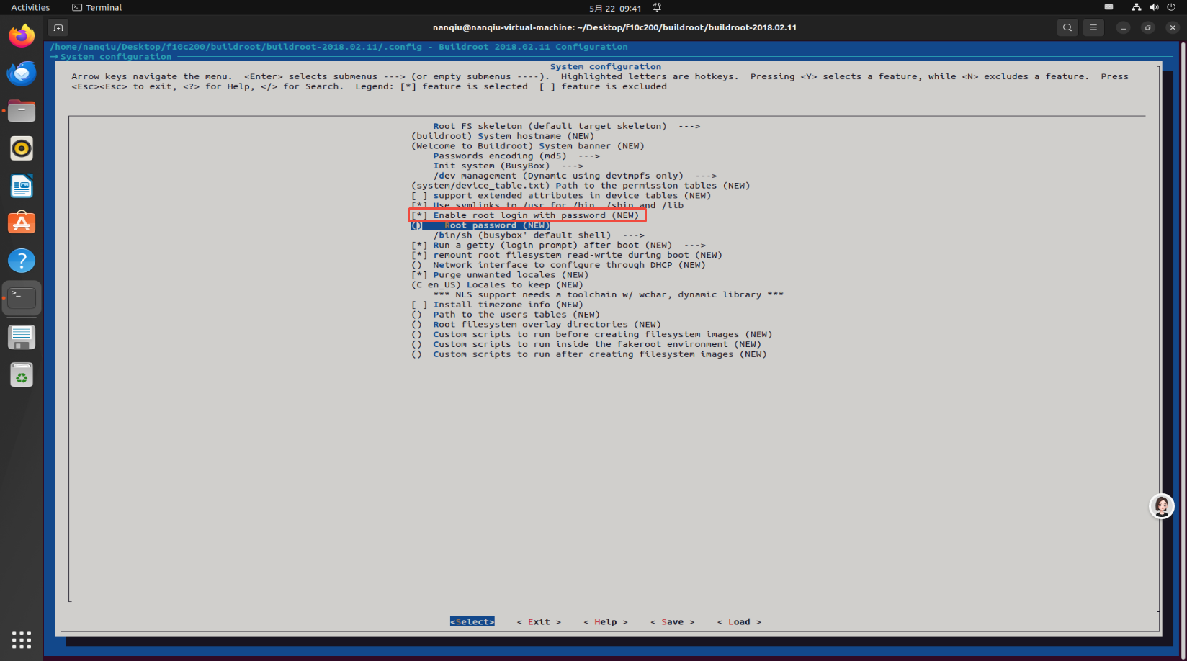
Task: Toggle Install timezone info option
Action: pyautogui.click(x=497, y=305)
